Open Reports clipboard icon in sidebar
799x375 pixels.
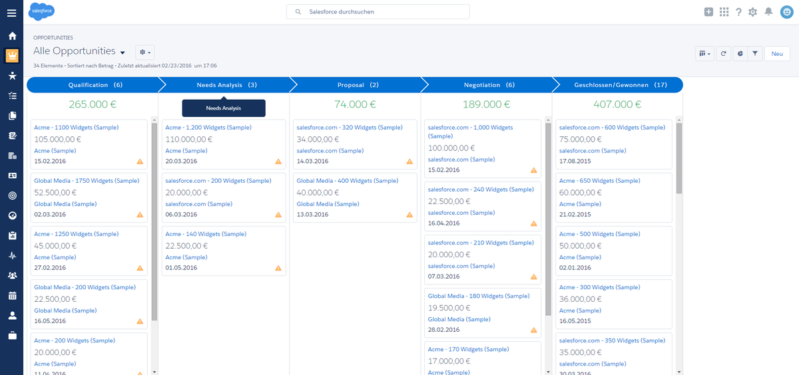coord(12,235)
